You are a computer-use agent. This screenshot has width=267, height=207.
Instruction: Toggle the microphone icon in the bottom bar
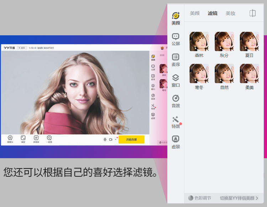[105, 139]
